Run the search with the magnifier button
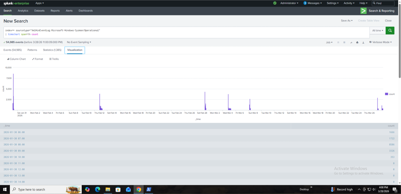This screenshot has width=401, height=194. pos(390,30)
